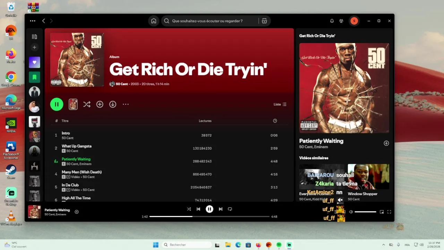Open the profile menu via orange S avatar
Image resolution: width=444 pixels, height=250 pixels.
[x=354, y=21]
